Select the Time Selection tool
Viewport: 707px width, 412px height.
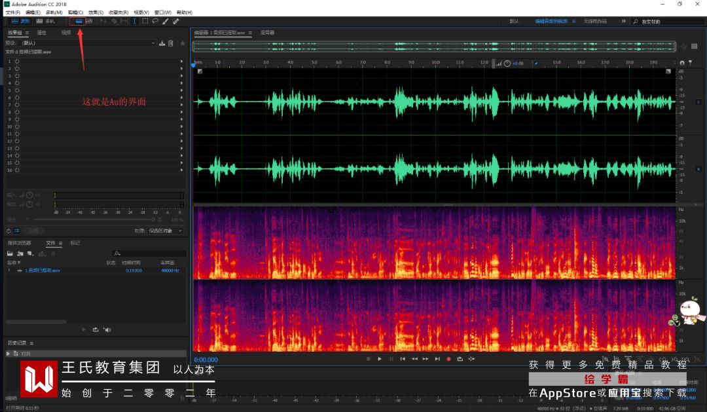(135, 21)
